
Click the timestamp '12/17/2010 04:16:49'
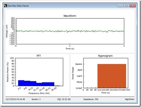tap(15, 99)
